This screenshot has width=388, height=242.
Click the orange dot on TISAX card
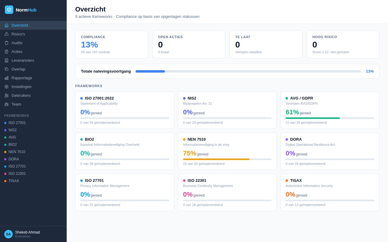(287, 181)
